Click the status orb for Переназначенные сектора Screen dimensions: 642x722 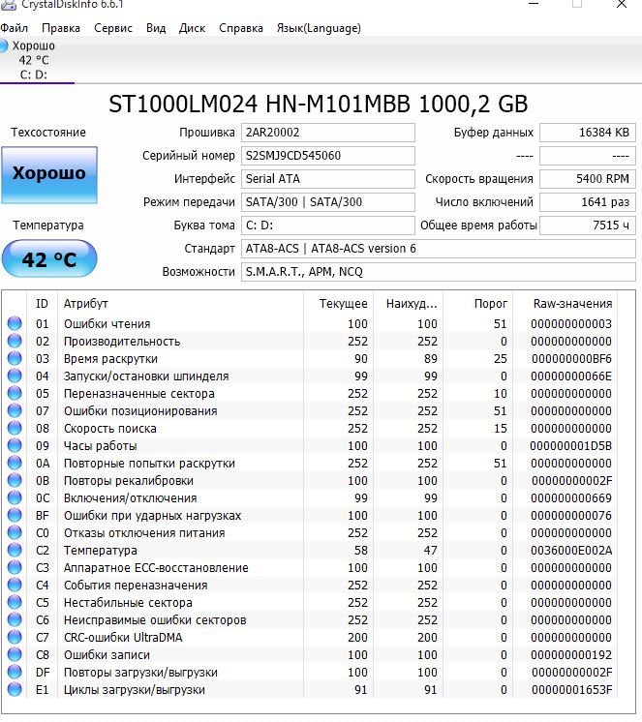coord(15,394)
